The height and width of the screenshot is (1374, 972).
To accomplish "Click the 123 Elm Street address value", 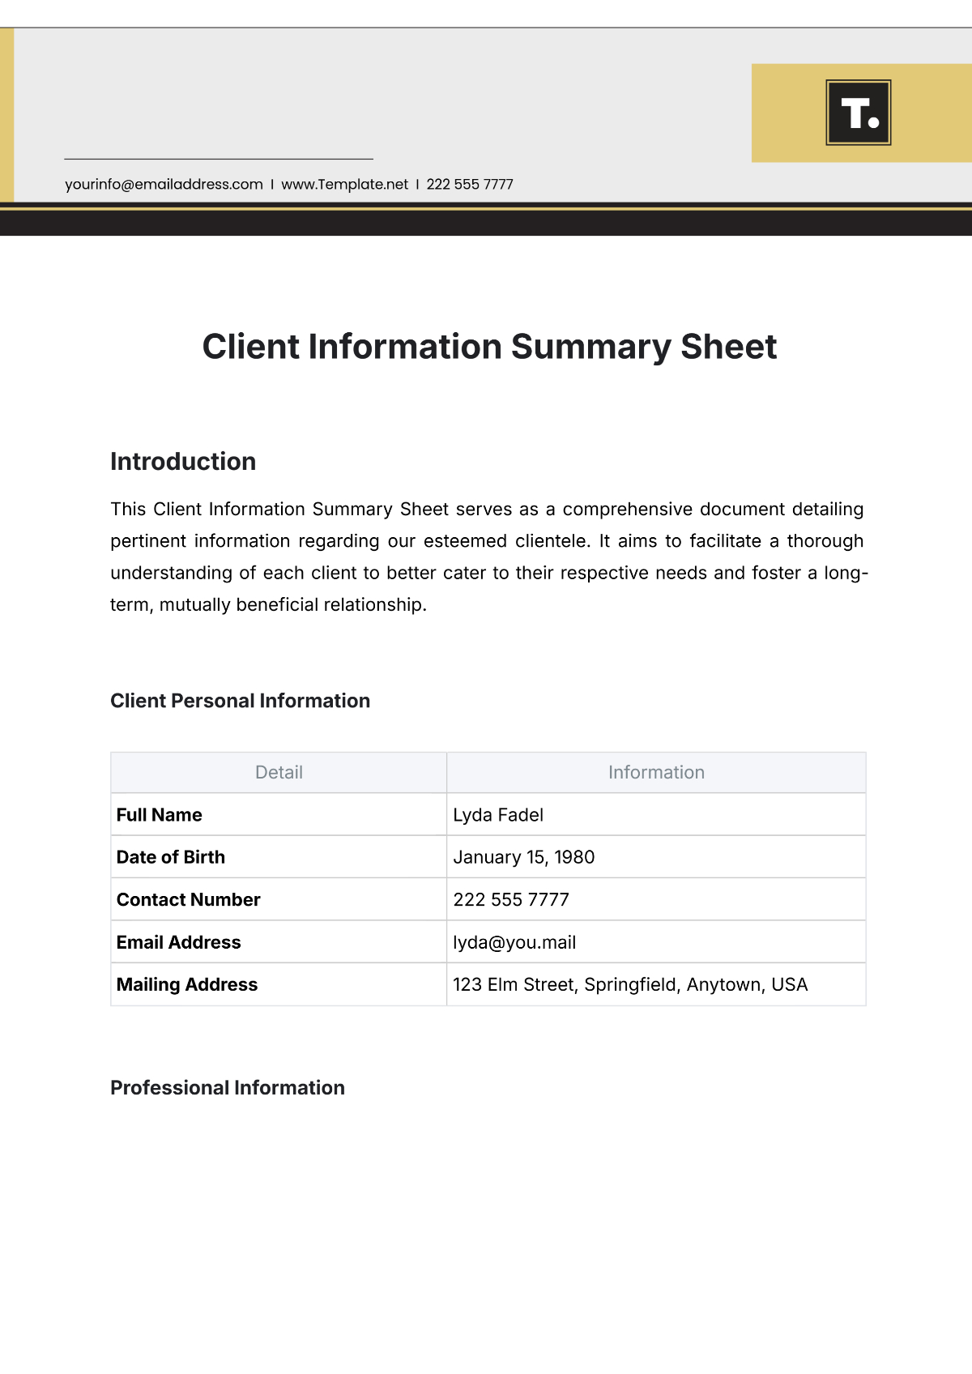I will [630, 985].
